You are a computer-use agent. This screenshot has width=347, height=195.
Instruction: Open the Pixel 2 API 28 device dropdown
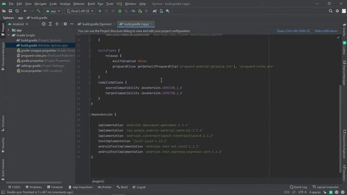coord(80,11)
